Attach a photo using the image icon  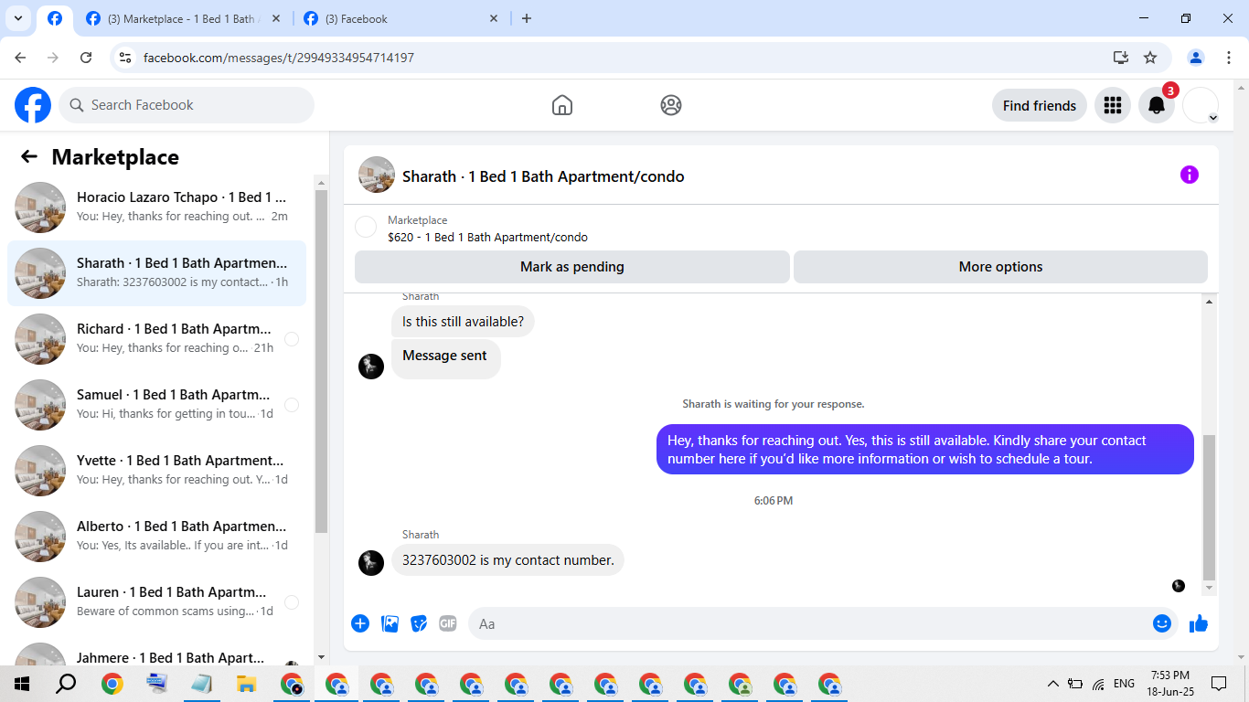[390, 623]
